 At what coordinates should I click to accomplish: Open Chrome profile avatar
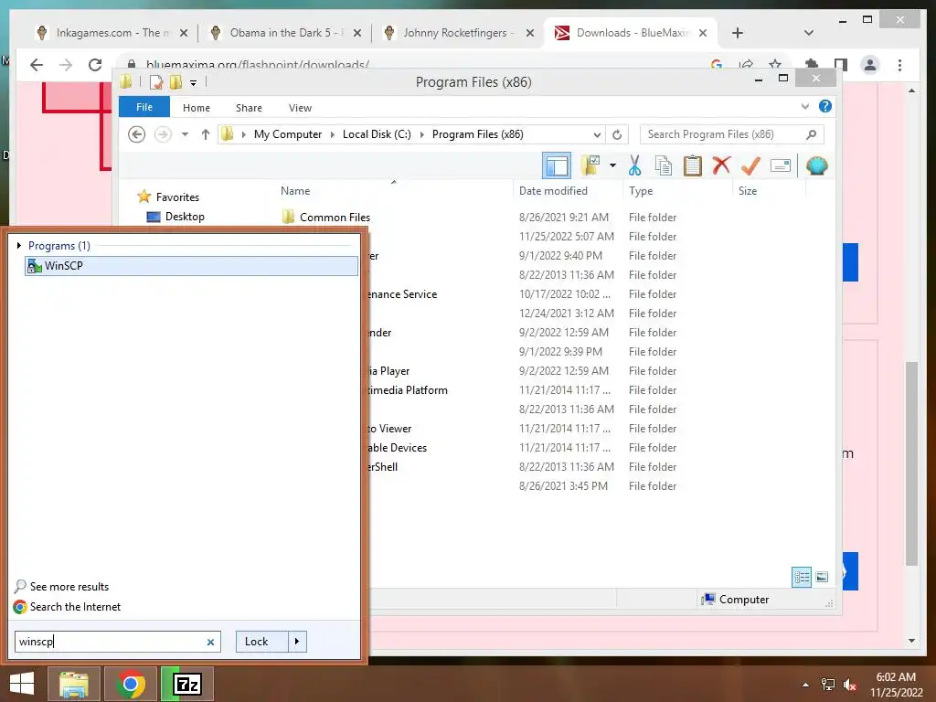pyautogui.click(x=870, y=65)
